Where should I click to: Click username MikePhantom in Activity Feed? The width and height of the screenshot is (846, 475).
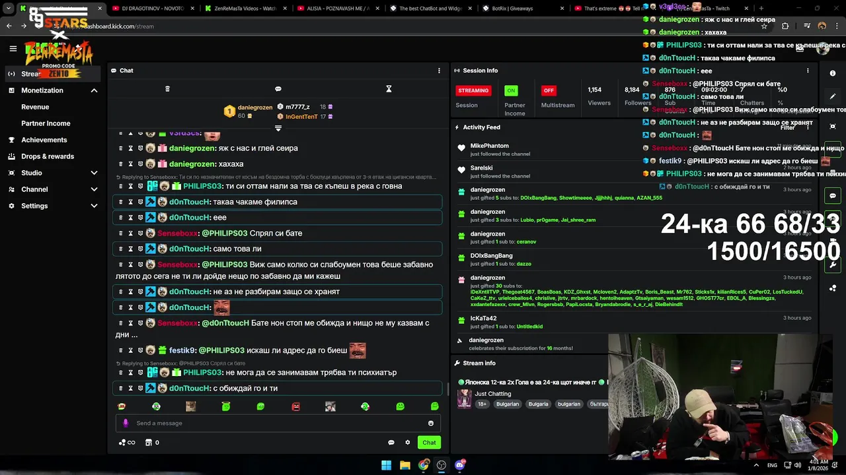pyautogui.click(x=490, y=146)
